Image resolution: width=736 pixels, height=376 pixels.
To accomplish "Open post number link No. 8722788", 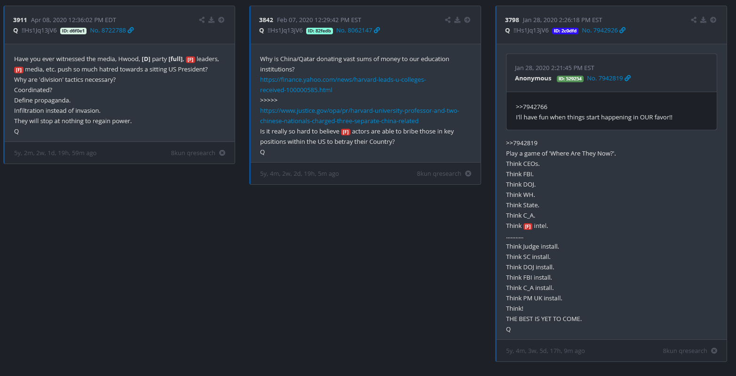I will point(108,30).
